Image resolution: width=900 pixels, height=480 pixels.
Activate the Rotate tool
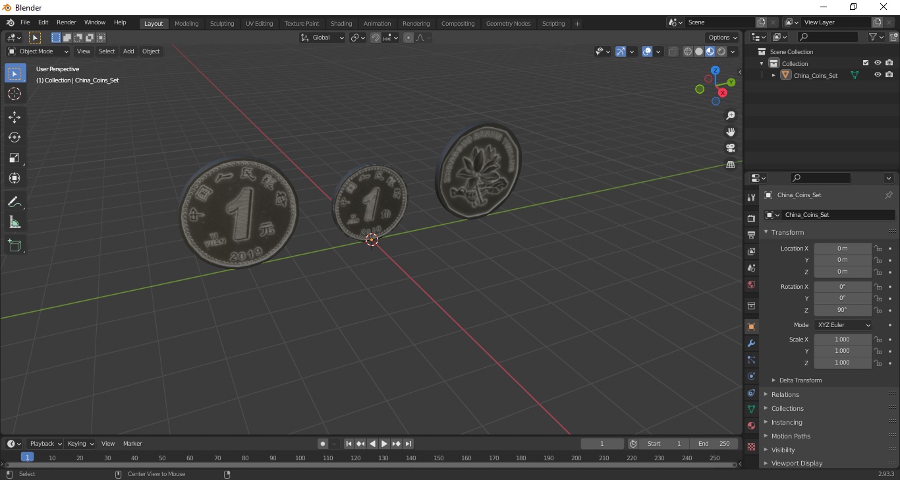pyautogui.click(x=14, y=137)
